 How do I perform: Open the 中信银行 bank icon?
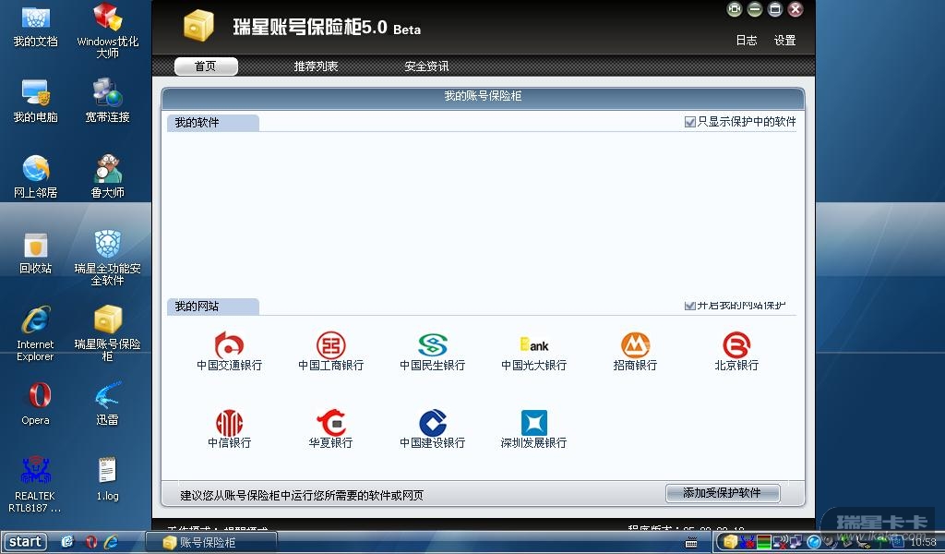click(229, 423)
